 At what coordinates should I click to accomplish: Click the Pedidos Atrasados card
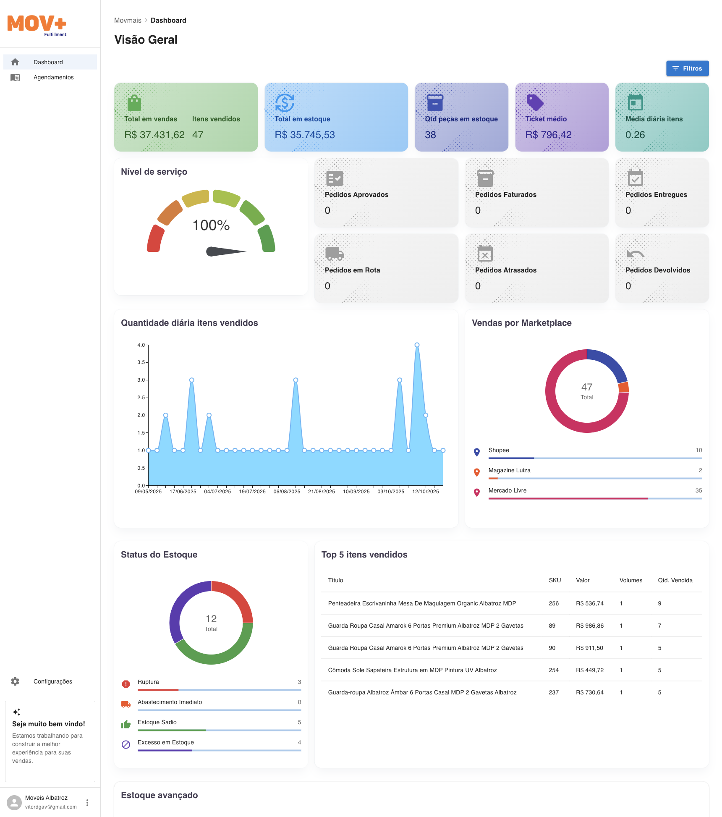(536, 268)
